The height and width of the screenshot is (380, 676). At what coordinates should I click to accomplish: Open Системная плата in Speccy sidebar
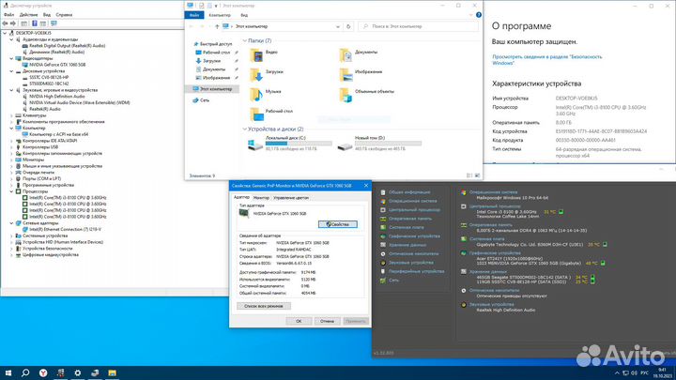pos(407,227)
